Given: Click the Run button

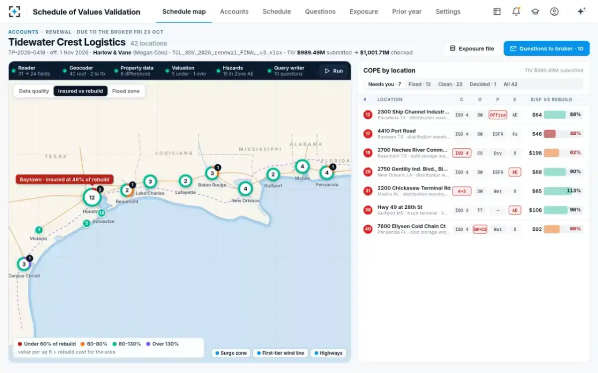Looking at the screenshot, I should click(334, 71).
